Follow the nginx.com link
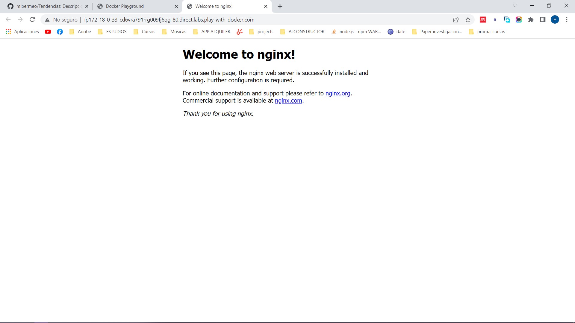This screenshot has height=323, width=575. click(x=288, y=100)
